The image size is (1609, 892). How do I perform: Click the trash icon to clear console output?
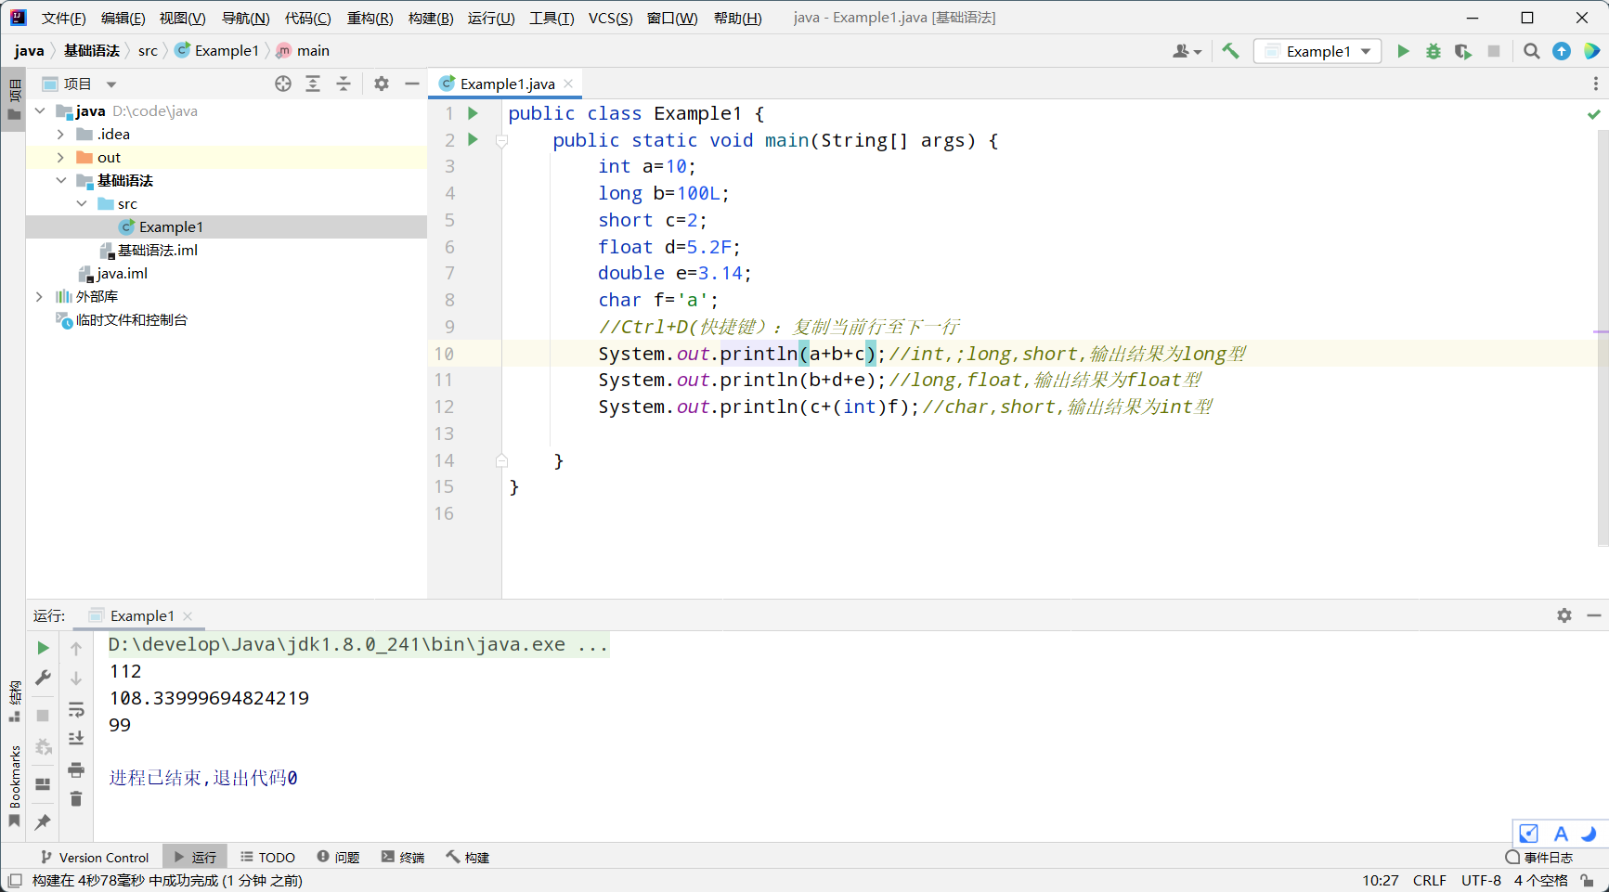[x=76, y=799]
